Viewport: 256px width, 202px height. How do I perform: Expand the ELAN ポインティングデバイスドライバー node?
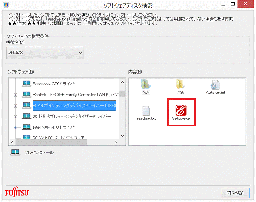(x=15, y=106)
